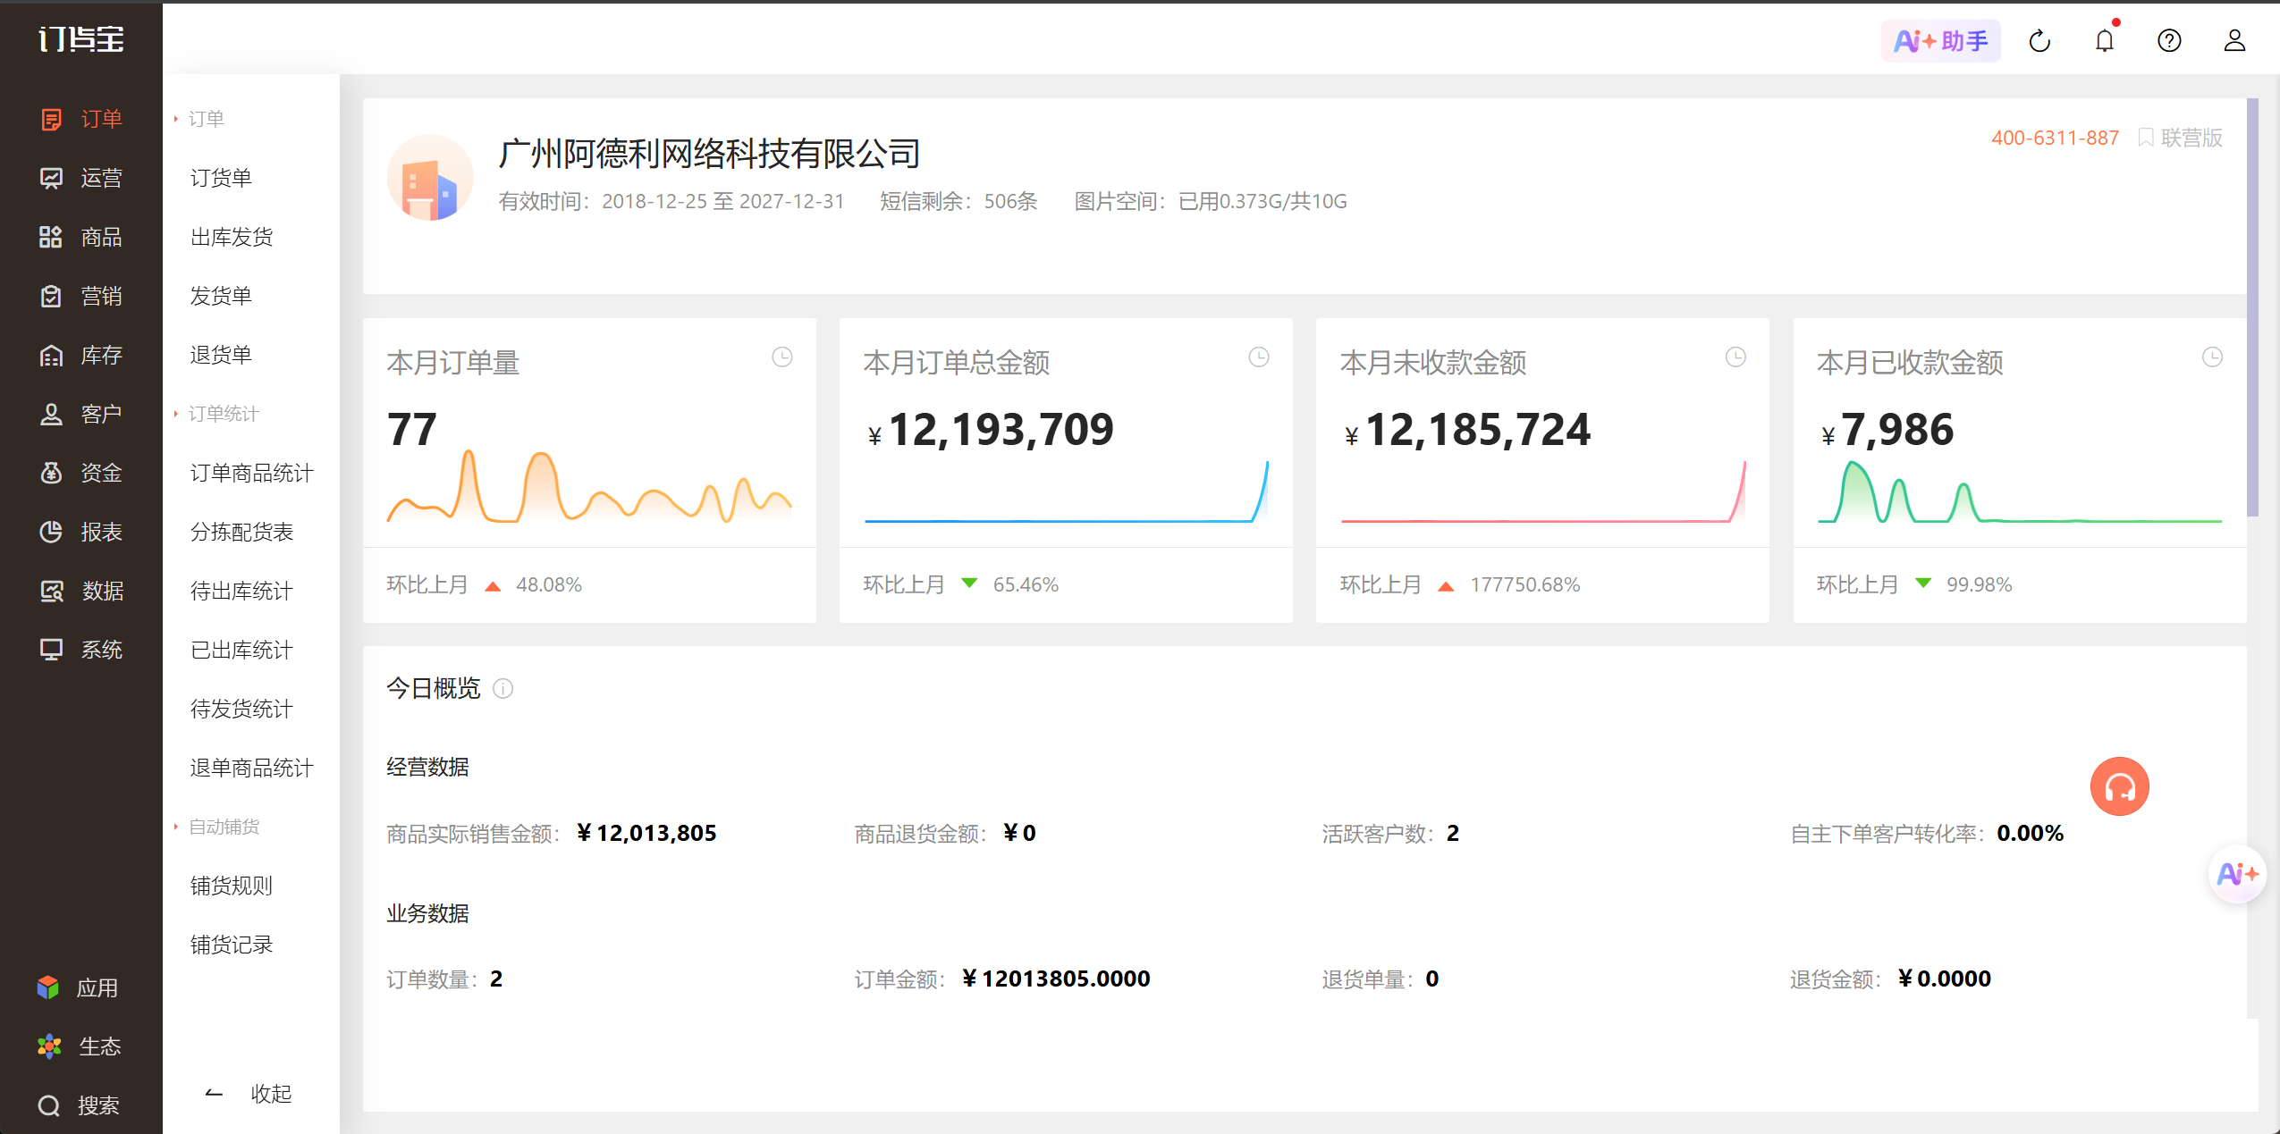Open the notification bell with red dot
2280x1134 pixels.
point(2103,40)
